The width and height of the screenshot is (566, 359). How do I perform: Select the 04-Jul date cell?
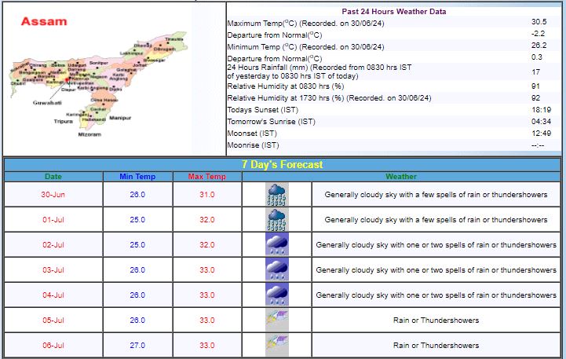53,295
